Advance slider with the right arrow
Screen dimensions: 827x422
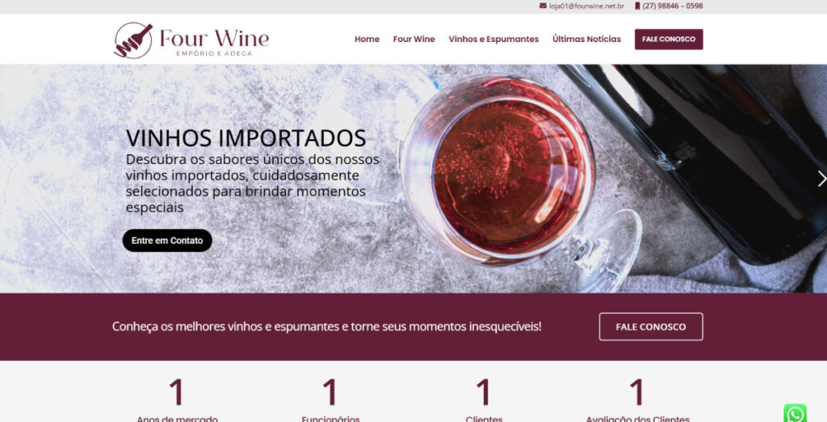pyautogui.click(x=821, y=178)
